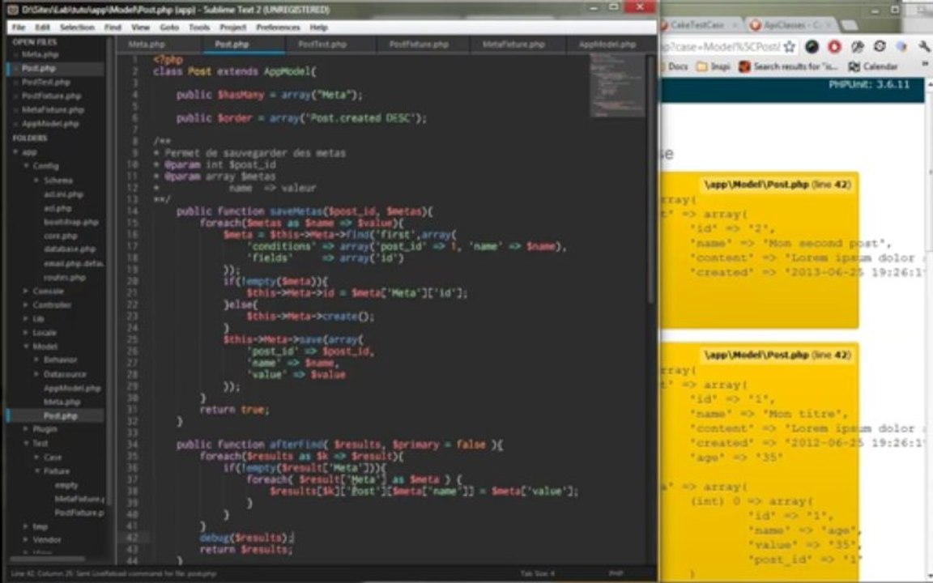Viewport: 933px width, 583px height.
Task: Select MetaFixture.php in Open Files list
Action: (x=53, y=110)
